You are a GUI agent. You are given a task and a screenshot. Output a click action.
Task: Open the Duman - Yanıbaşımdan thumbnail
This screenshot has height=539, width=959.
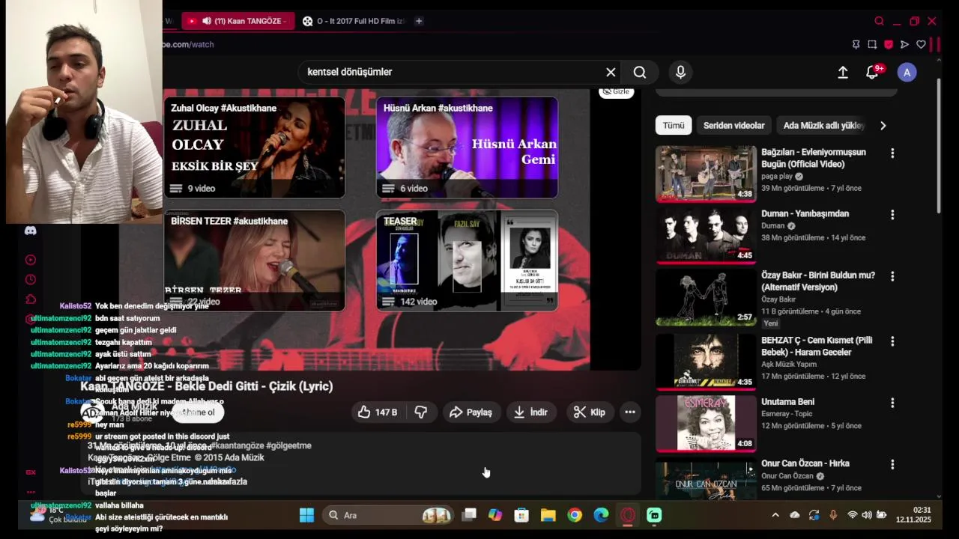(706, 235)
